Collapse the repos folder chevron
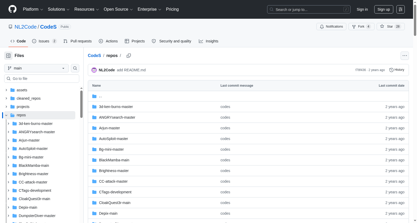 click(6, 115)
